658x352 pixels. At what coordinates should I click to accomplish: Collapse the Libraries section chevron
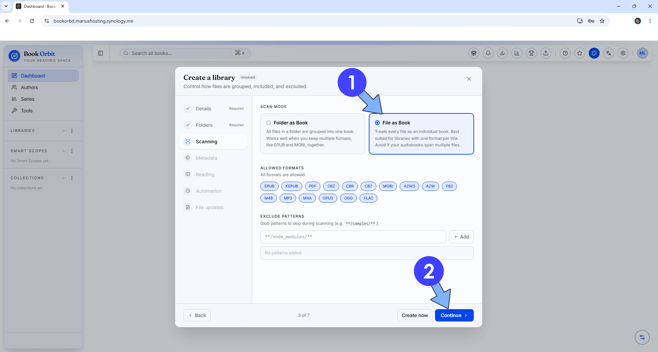tap(64, 131)
